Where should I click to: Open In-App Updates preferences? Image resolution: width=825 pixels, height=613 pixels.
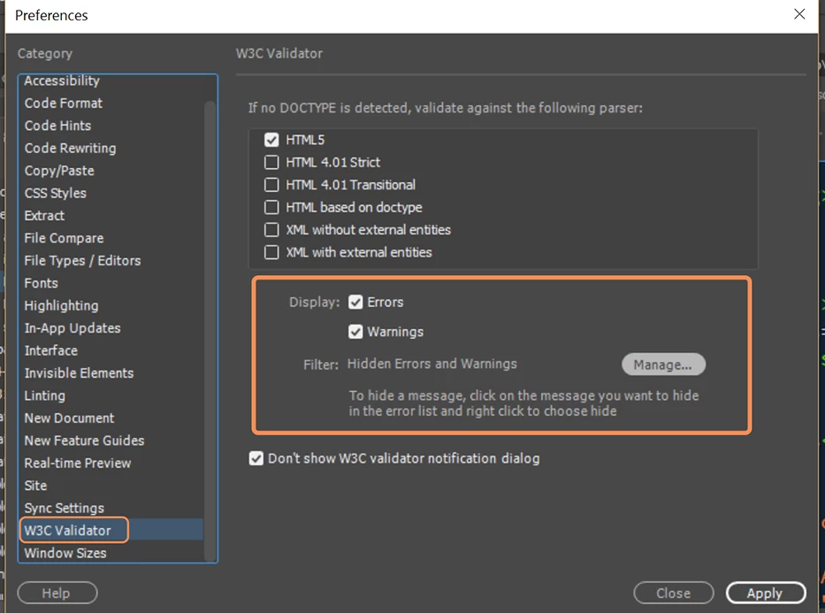(111, 328)
